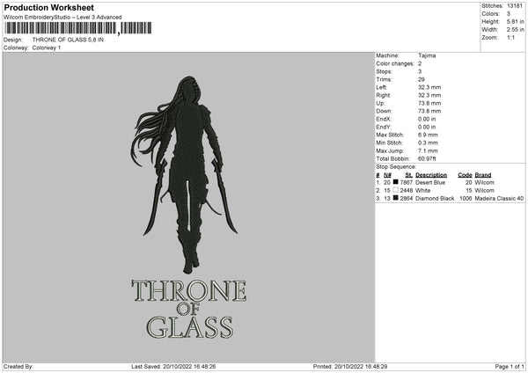
Task: Click the Desert Blue color swatch
Action: click(396, 182)
